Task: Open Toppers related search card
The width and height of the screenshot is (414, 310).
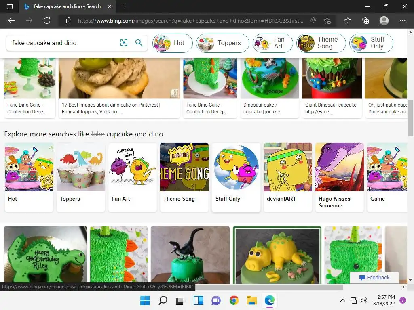Action: tap(81, 177)
